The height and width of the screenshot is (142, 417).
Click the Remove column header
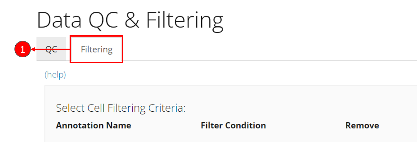(362, 125)
